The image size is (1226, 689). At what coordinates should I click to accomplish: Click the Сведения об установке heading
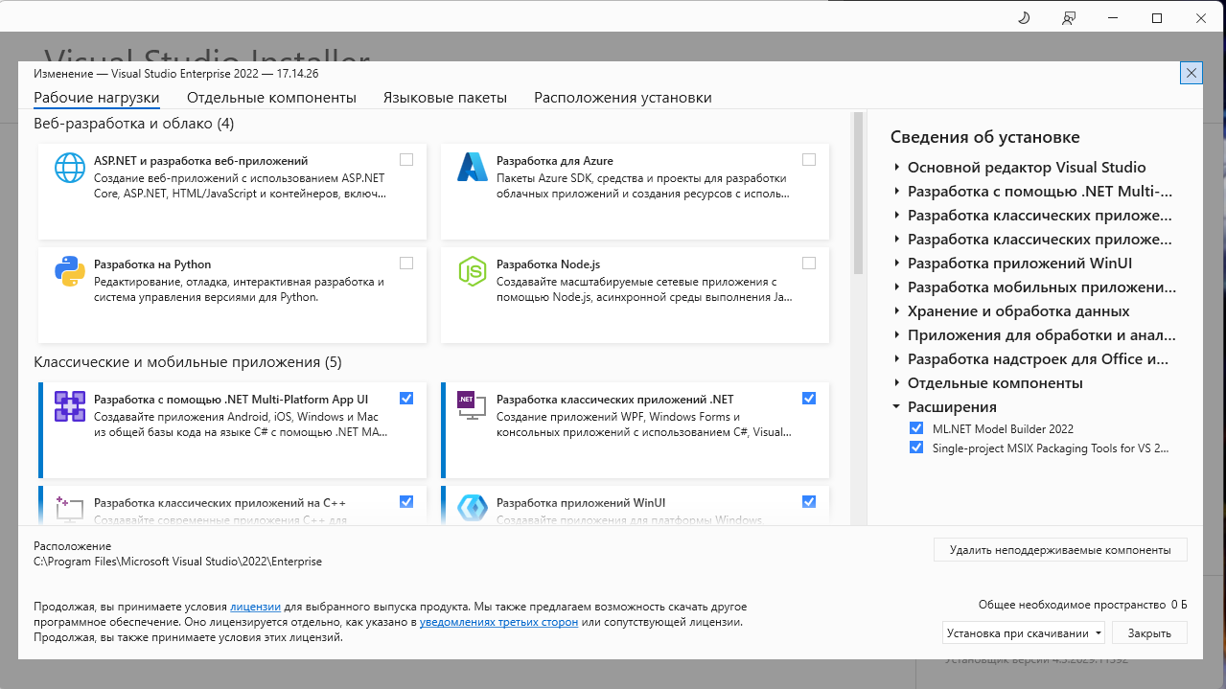click(x=984, y=137)
